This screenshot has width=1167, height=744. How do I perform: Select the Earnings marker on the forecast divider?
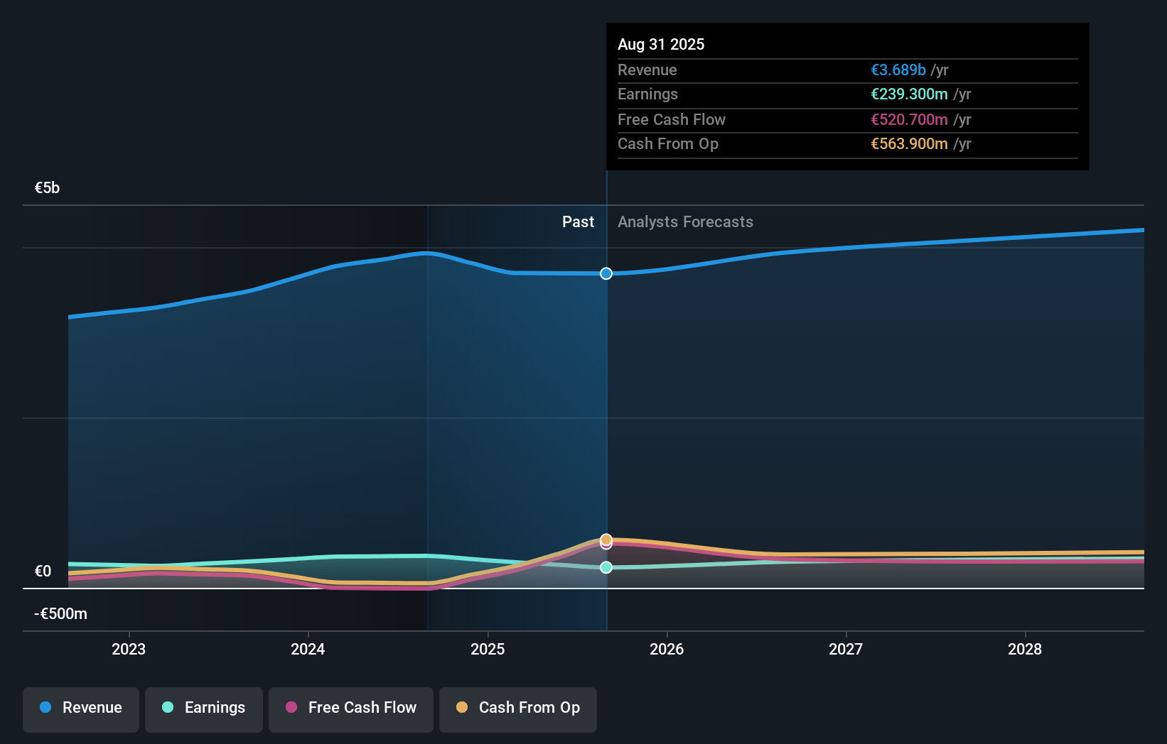(x=606, y=567)
